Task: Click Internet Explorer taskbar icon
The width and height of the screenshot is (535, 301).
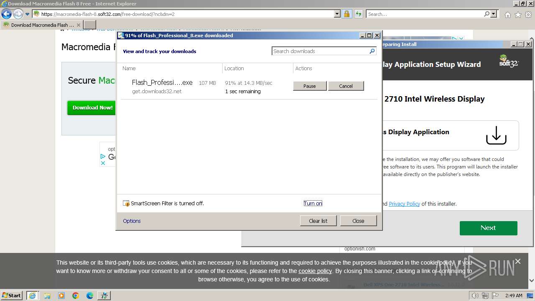Action: click(32, 295)
